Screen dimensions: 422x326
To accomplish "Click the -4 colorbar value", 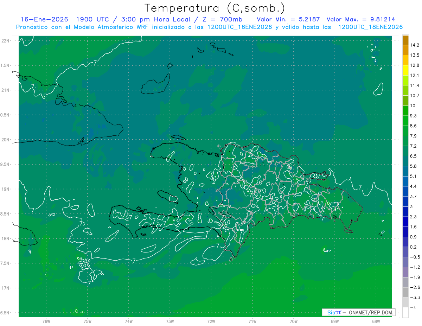I will [x=413, y=307].
